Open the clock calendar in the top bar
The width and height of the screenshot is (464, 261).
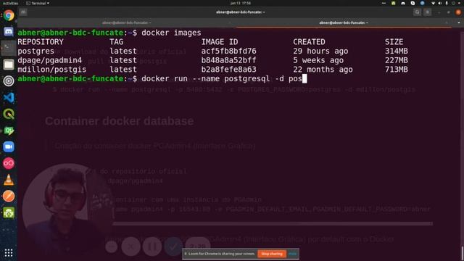pos(241,3)
